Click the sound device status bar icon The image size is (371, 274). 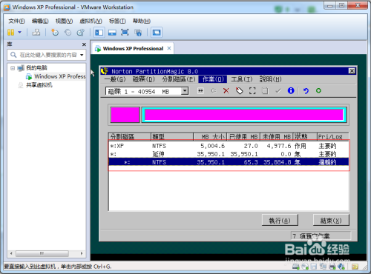[341, 267]
